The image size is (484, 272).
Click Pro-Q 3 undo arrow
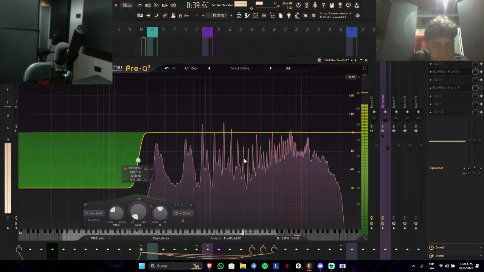(167, 68)
